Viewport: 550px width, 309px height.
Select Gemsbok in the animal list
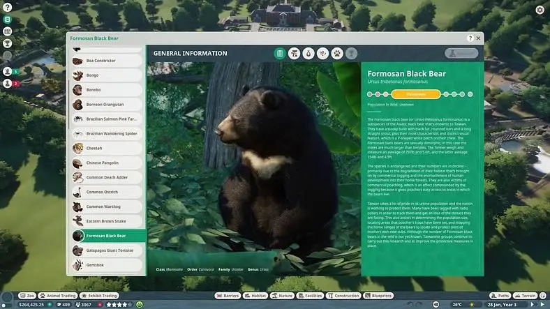coord(107,265)
